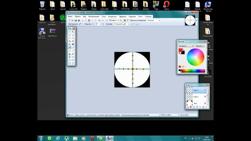The width and height of the screenshot is (251, 141).
Task: Open the Файл menu
Action: coord(70,16)
